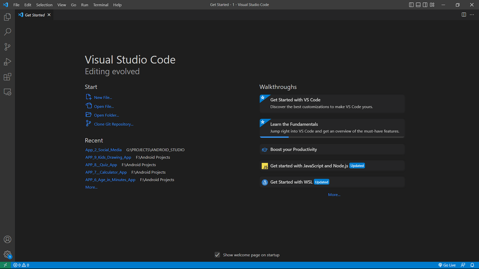The height and width of the screenshot is (269, 479).
Task: Show more recent projects via More...
Action: pyautogui.click(x=91, y=187)
